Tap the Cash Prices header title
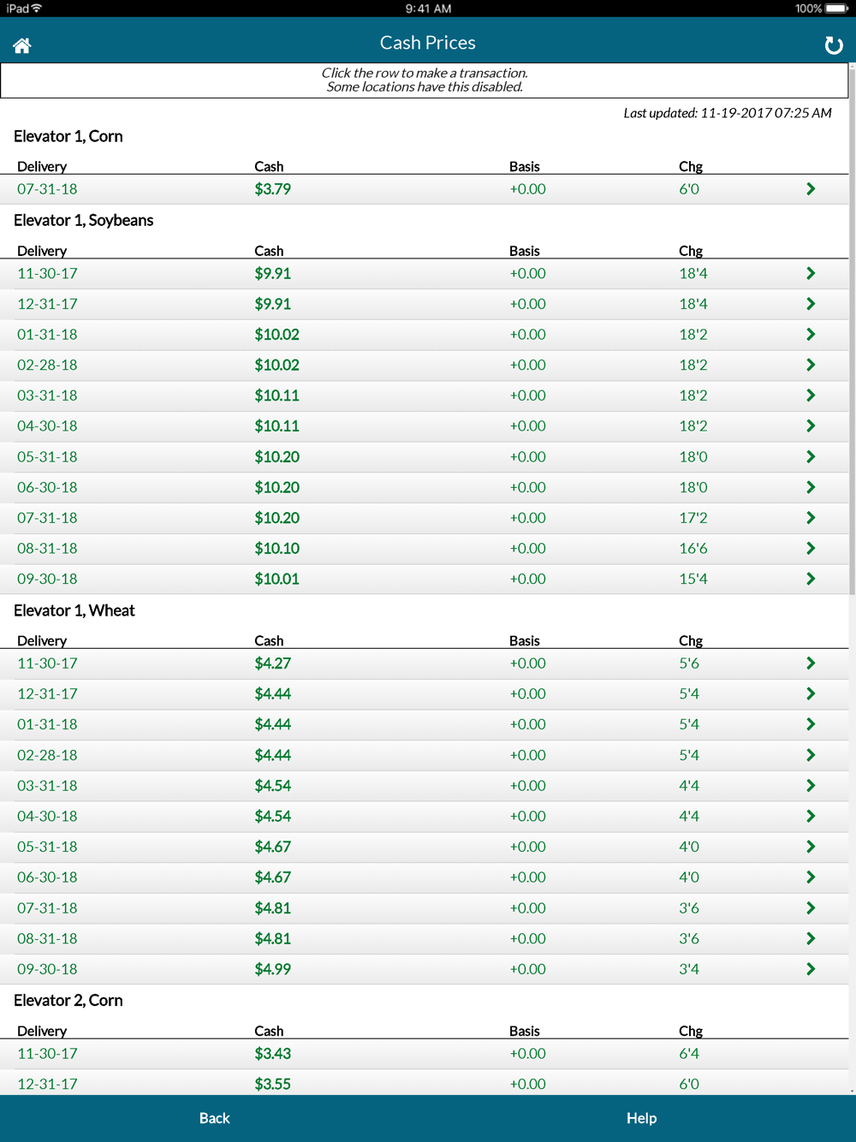856x1142 pixels. click(x=428, y=43)
